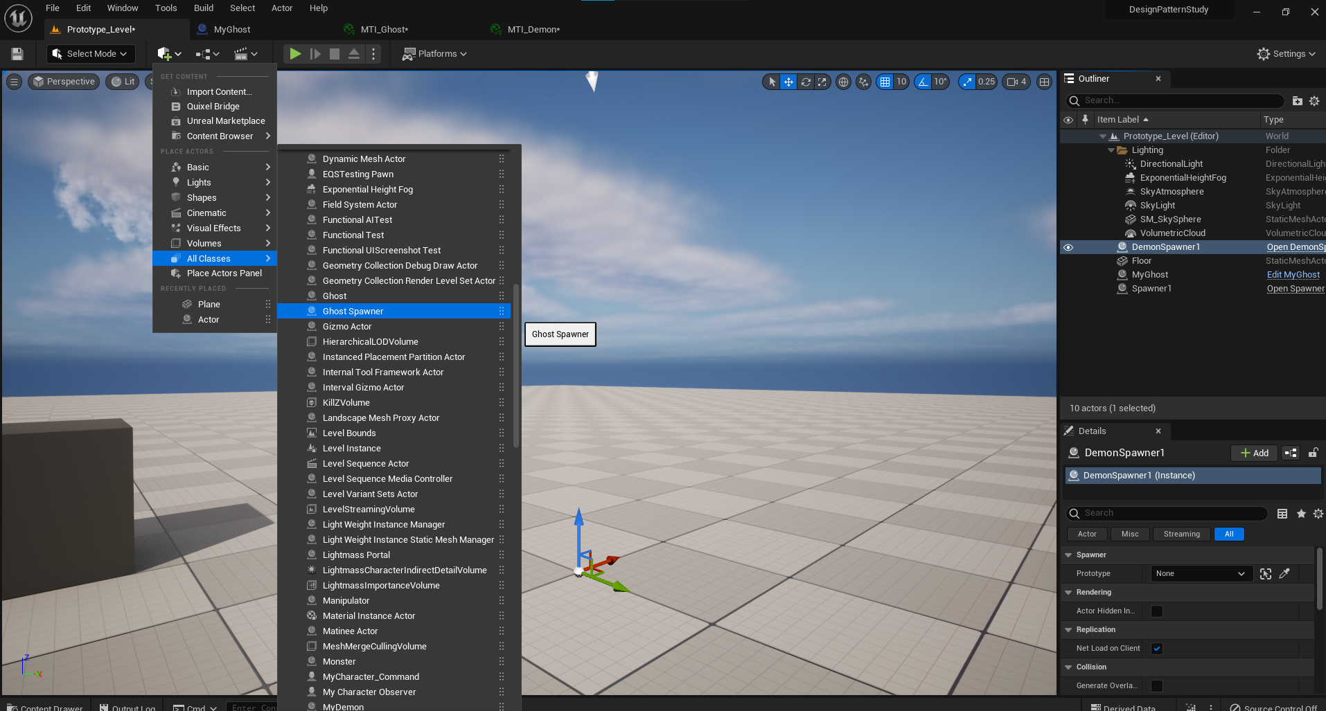Collapse the Spawner section
This screenshot has height=711, width=1326.
[1068, 555]
